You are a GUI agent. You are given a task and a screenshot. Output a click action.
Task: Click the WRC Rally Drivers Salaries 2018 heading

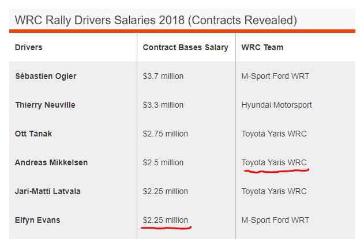click(x=156, y=21)
